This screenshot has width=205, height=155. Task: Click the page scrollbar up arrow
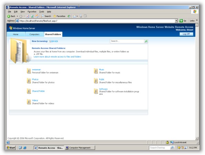197,25
